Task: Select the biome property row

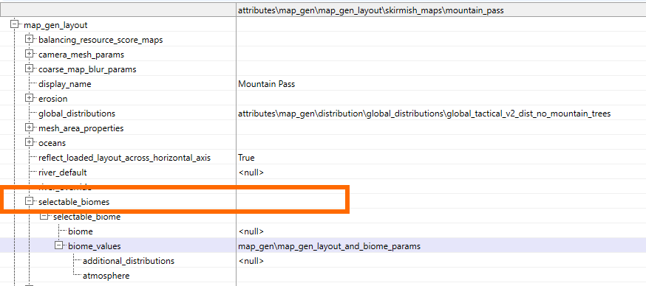Action: click(x=81, y=231)
